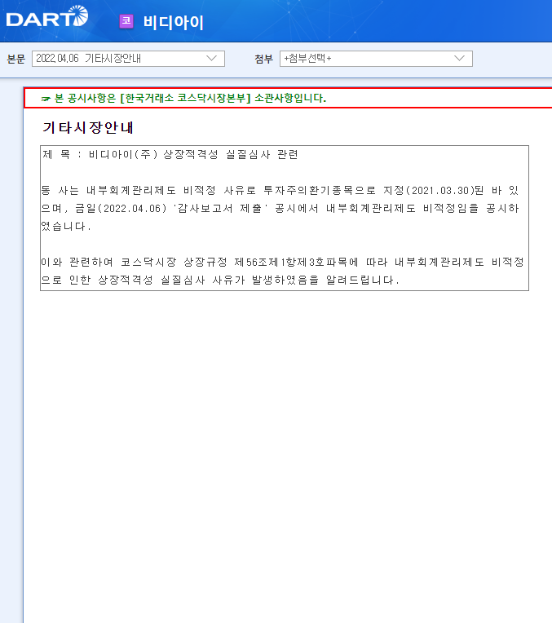This screenshot has height=623, width=552.
Task: Click the DART logo
Action: pyautogui.click(x=47, y=16)
